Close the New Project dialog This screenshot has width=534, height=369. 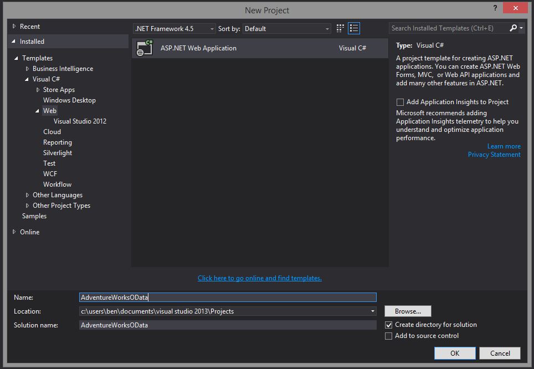point(515,8)
